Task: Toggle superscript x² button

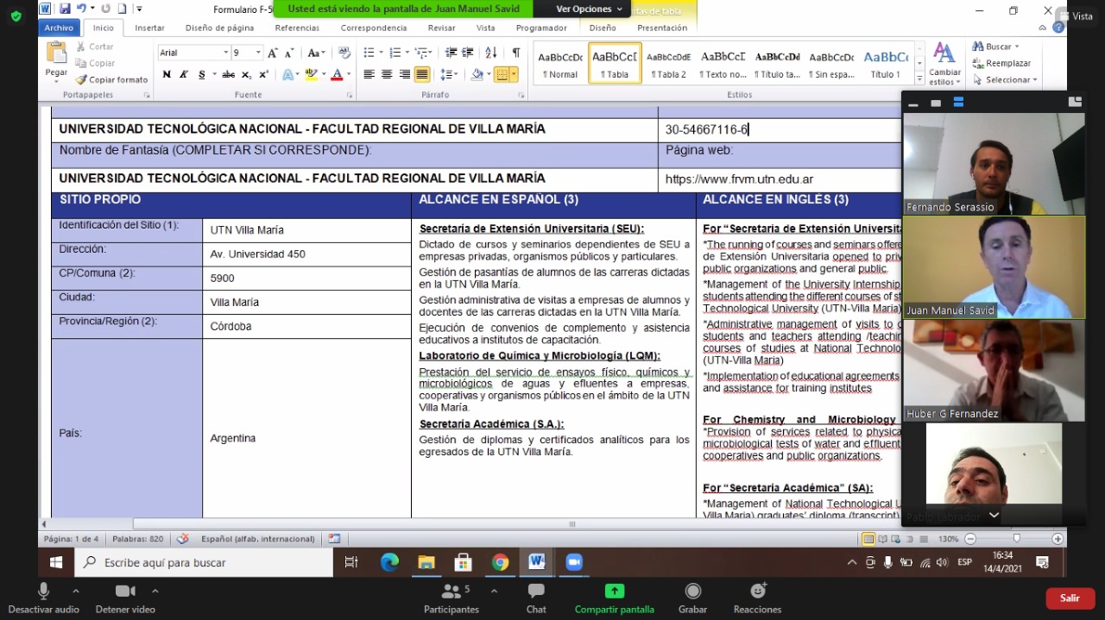Action: [x=263, y=74]
